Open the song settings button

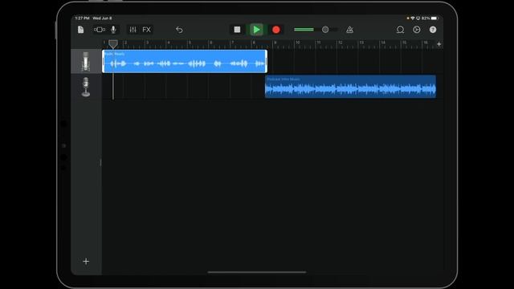pyautogui.click(x=417, y=30)
